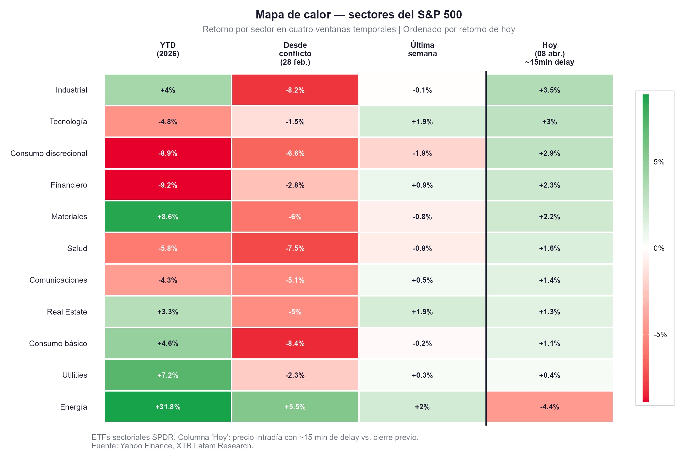Select the 'Desde conflicto (28 feb.)' column header
This screenshot has height=469, width=688.
tap(295, 54)
